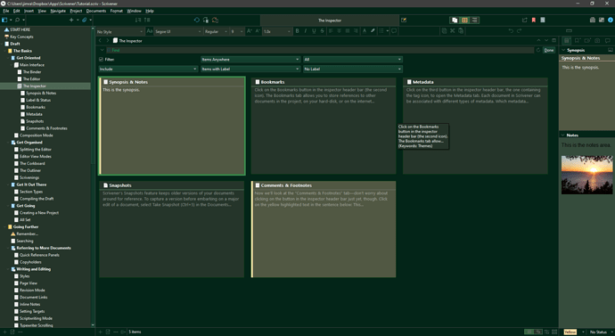Click the Undo arrow icon

coord(511,31)
